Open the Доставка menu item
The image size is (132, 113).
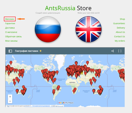click(x=10, y=28)
